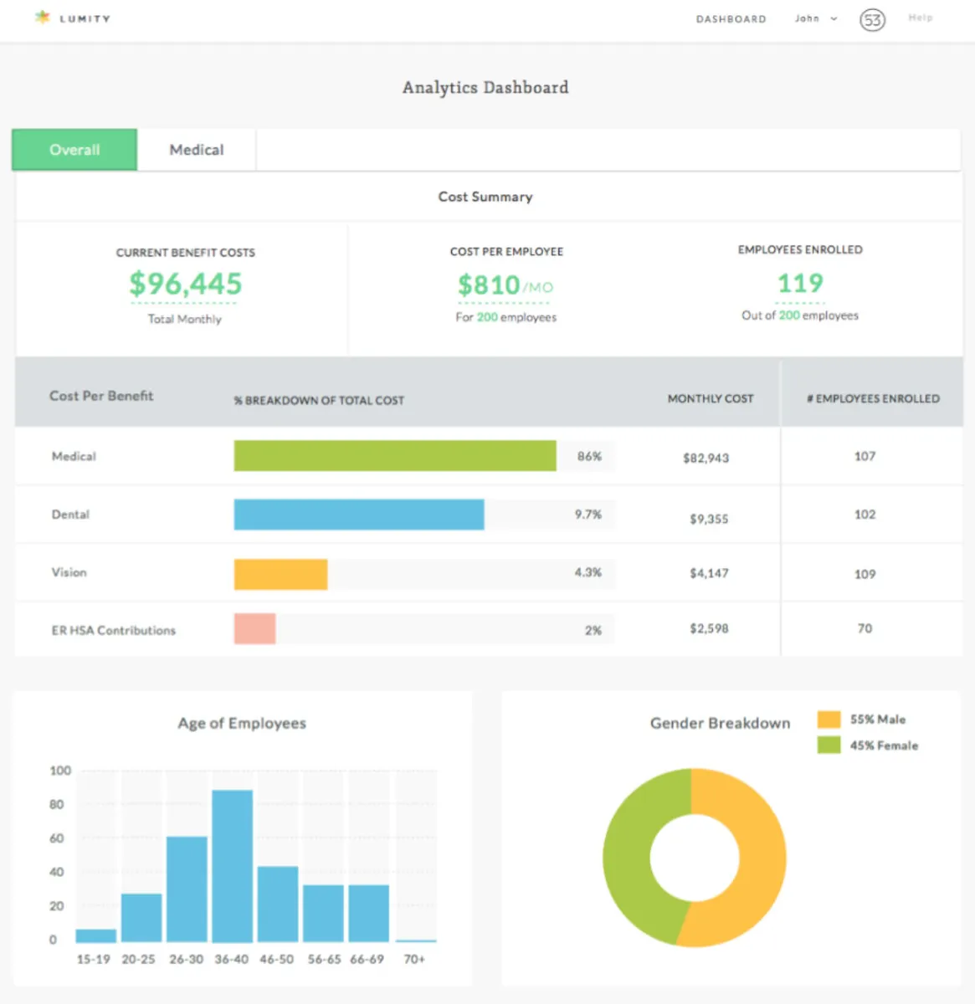
Task: Select the pink ER HSA Contributions bar
Action: (x=254, y=629)
